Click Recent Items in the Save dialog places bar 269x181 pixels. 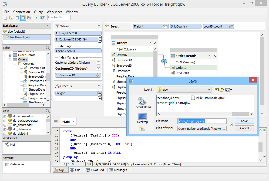coord(142,103)
